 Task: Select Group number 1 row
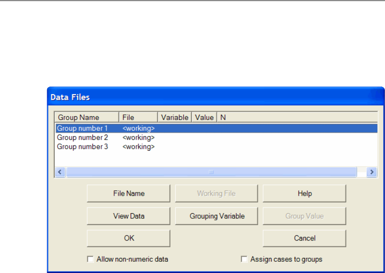point(82,128)
